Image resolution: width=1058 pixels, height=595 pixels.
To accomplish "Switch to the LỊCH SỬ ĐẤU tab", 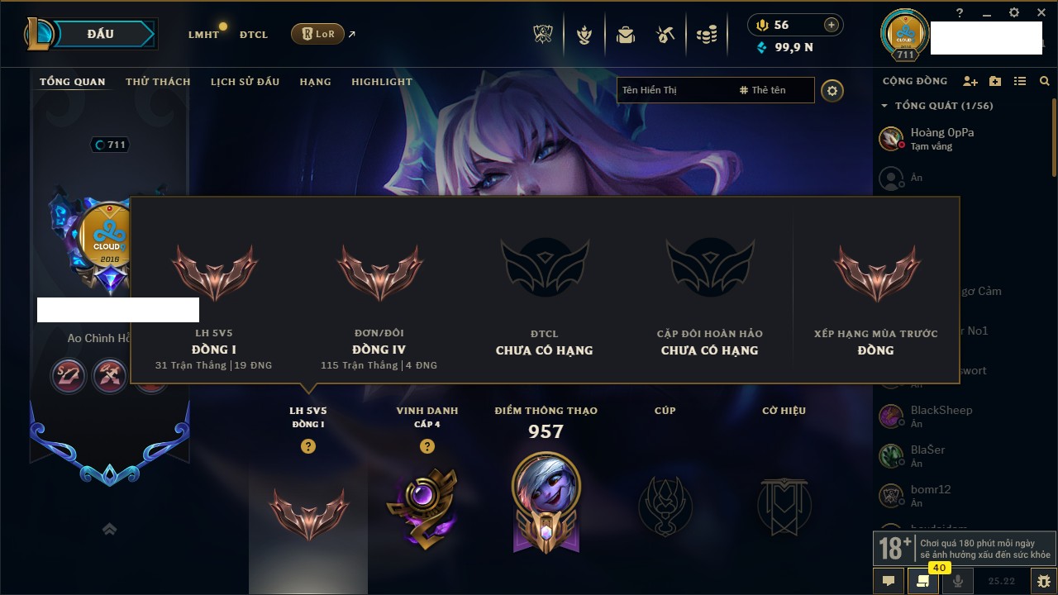I will [x=245, y=82].
